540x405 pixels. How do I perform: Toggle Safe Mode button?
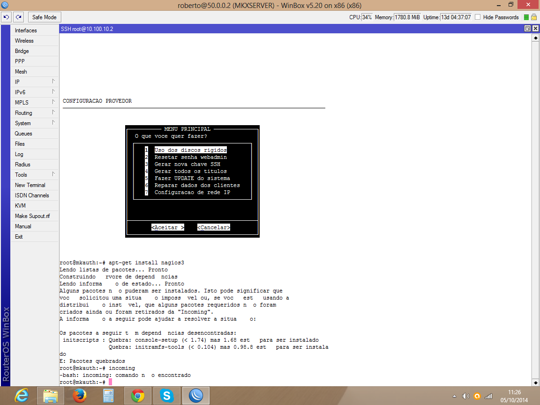click(x=44, y=17)
